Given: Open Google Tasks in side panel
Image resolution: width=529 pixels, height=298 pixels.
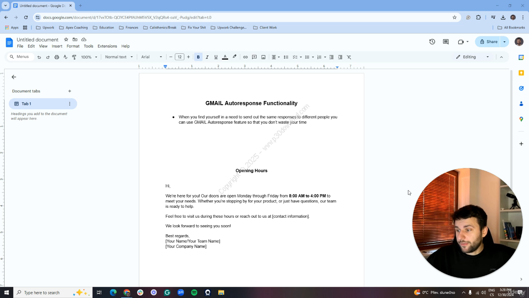Looking at the screenshot, I should [x=521, y=88].
